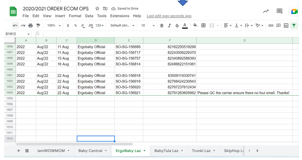Open the Tools menu

tap(102, 16)
